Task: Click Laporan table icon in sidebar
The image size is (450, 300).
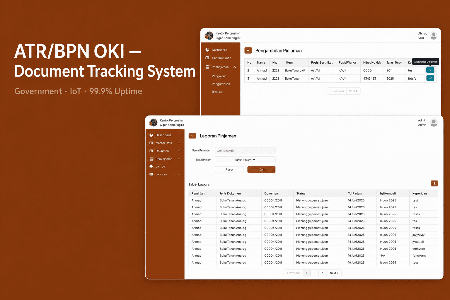Action: click(x=151, y=174)
